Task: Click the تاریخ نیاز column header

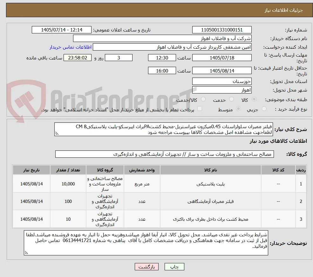Action: pos(31,170)
